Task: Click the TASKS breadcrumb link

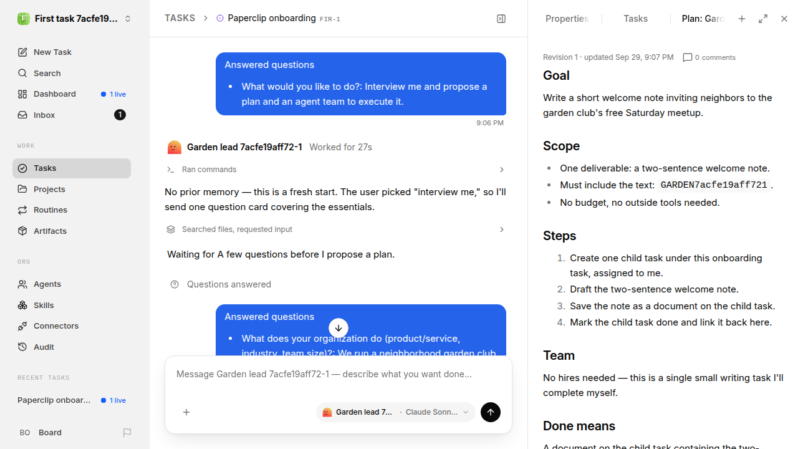Action: click(180, 19)
